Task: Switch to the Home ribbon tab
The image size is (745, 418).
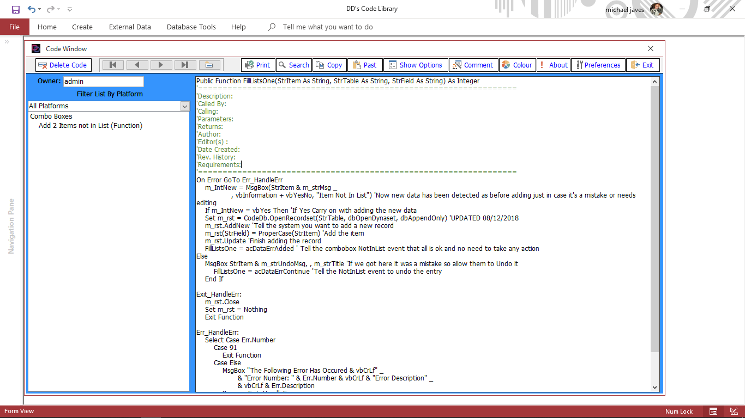Action: pyautogui.click(x=47, y=27)
